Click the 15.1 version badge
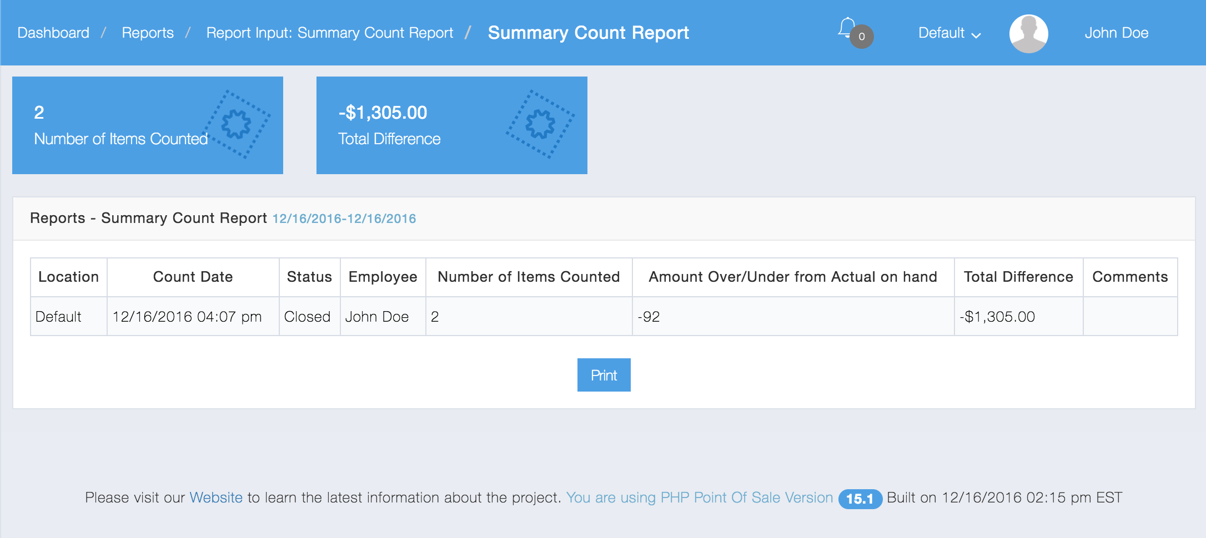The width and height of the screenshot is (1206, 538). point(860,499)
